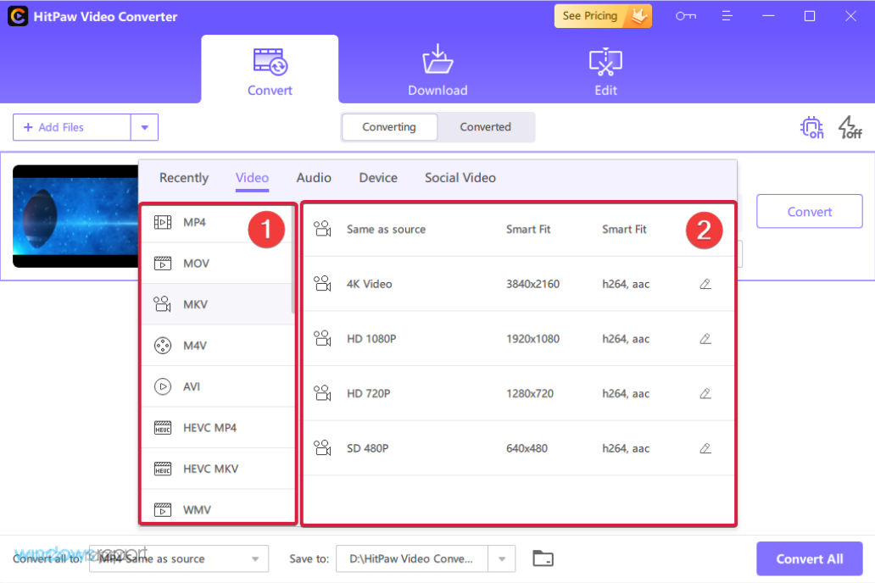Select the SD 480P preset
Image resolution: width=875 pixels, height=583 pixels.
[x=518, y=448]
